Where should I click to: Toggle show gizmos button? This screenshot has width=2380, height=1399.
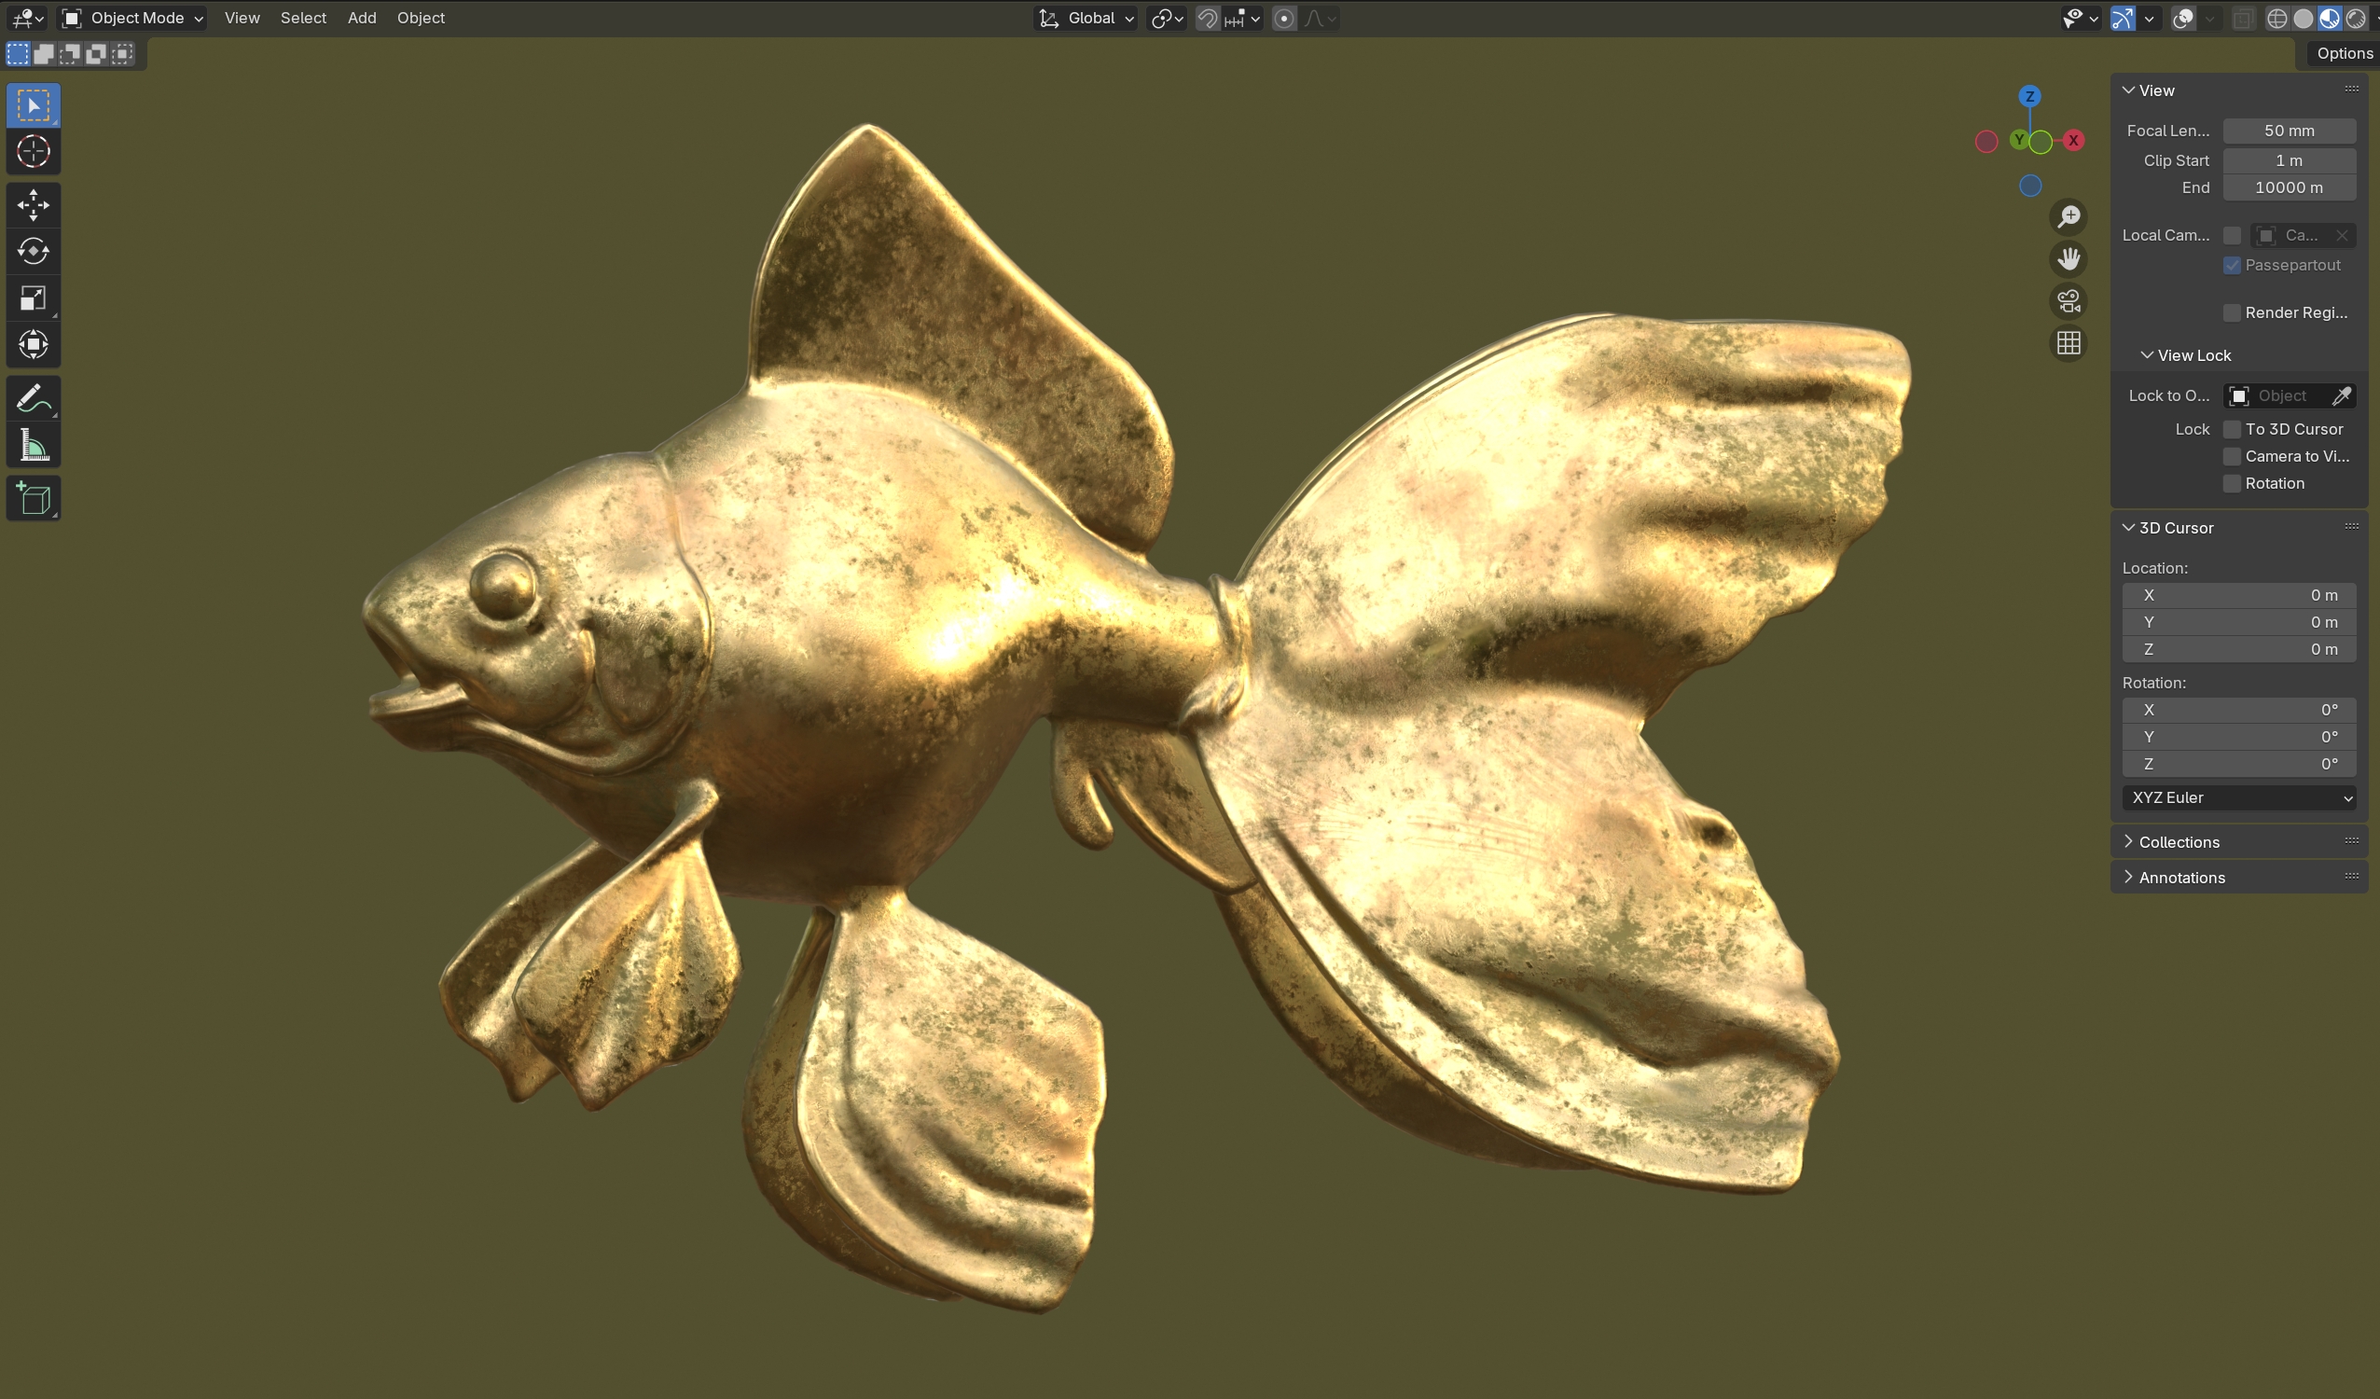pos(2123,18)
